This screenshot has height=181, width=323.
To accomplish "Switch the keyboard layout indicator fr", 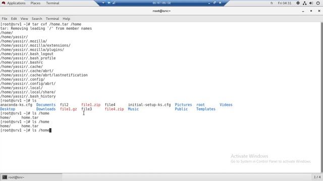I will pos(272,3).
